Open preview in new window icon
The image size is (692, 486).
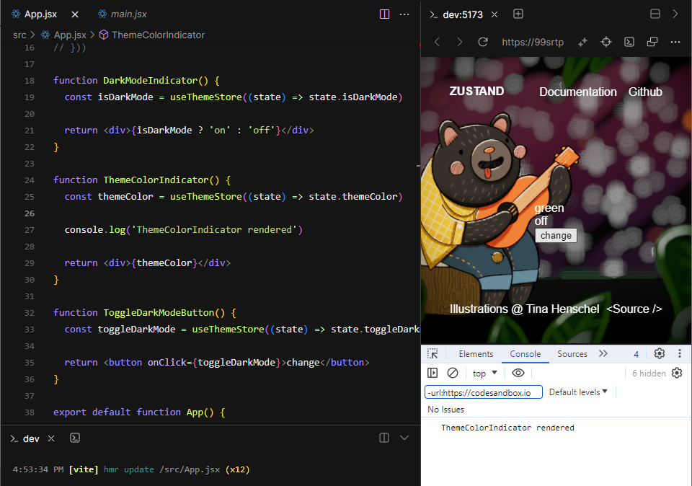click(x=652, y=42)
